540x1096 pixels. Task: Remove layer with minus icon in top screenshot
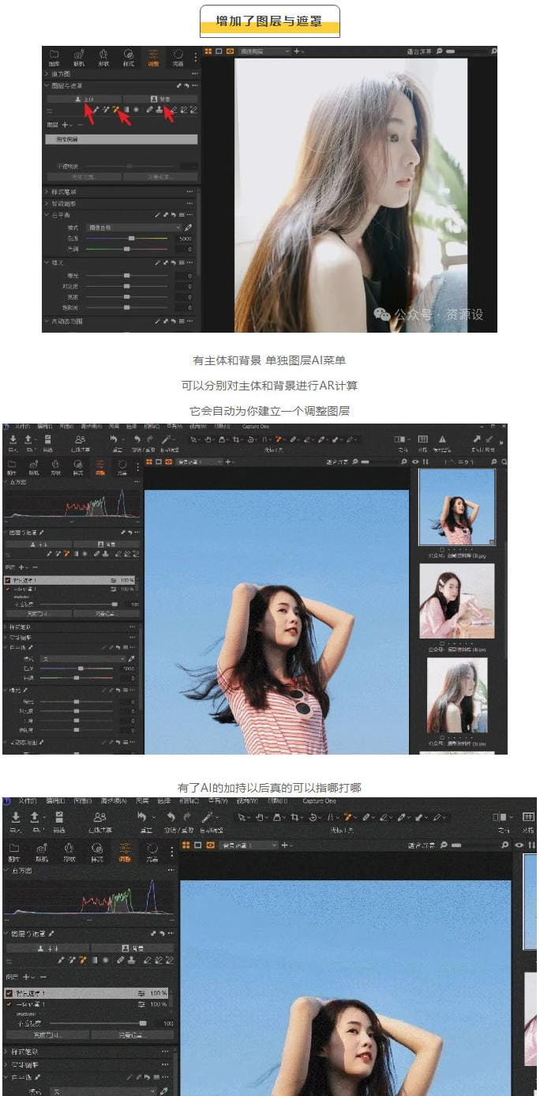pyautogui.click(x=80, y=125)
